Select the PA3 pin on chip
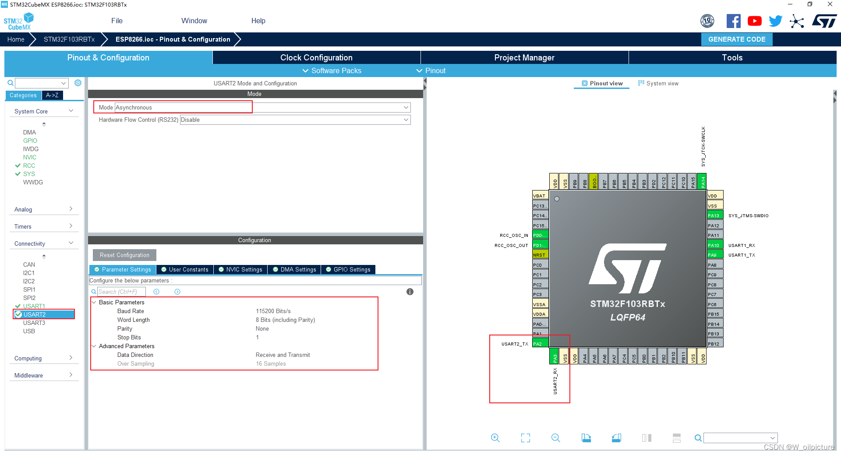The image size is (841, 455). (555, 356)
